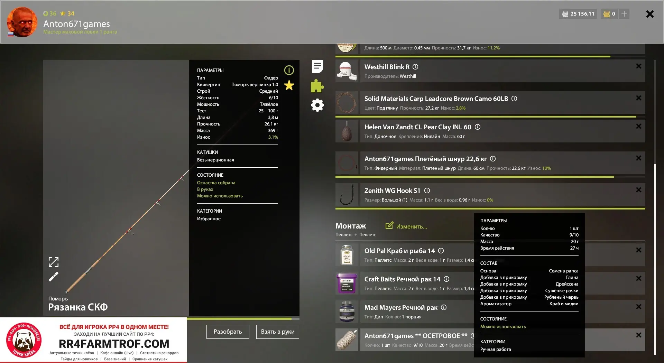Add gold coins with the plus icon

pos(624,14)
